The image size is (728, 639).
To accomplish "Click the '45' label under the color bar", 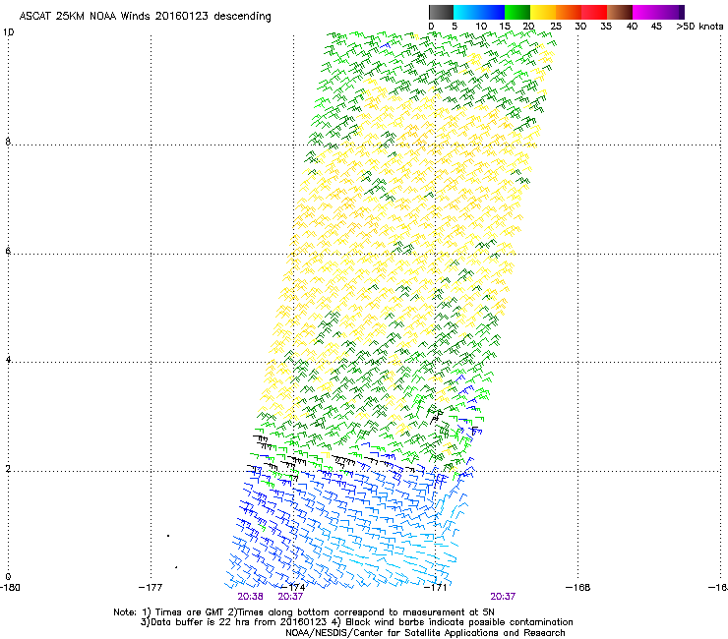I will (656, 26).
